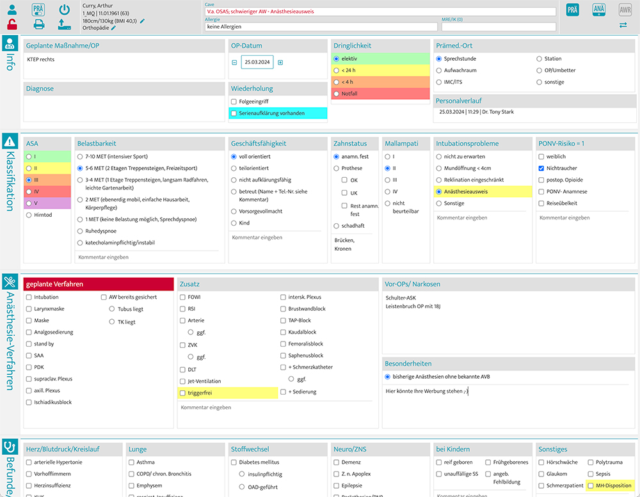Click the 'KTEP rechts' planned procedure text
The height and width of the screenshot is (497, 640).
coord(41,59)
